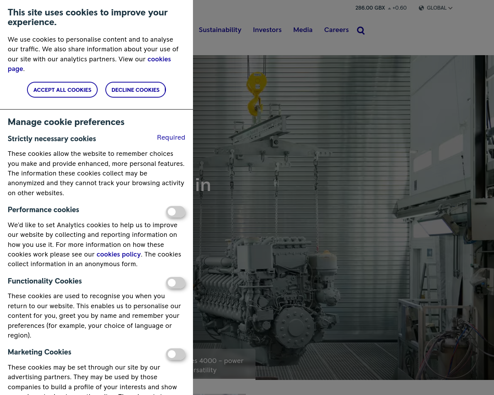Select the Media navigation item
Screen dimensions: 494x395
tap(303, 30)
